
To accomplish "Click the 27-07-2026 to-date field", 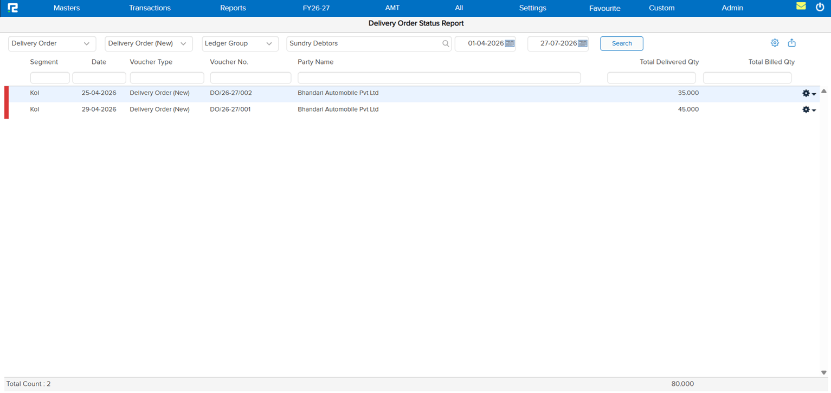I will pos(558,43).
